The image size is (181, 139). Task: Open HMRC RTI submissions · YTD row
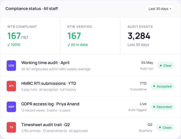point(90,86)
